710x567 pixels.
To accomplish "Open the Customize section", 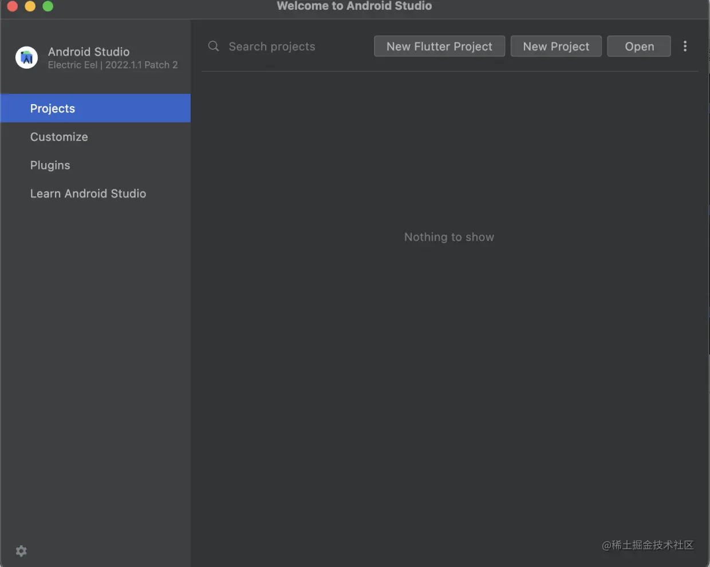I will pos(96,137).
